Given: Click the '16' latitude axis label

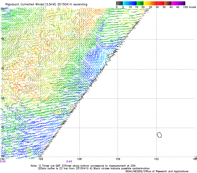Looking at the screenshot, I should (2, 68).
